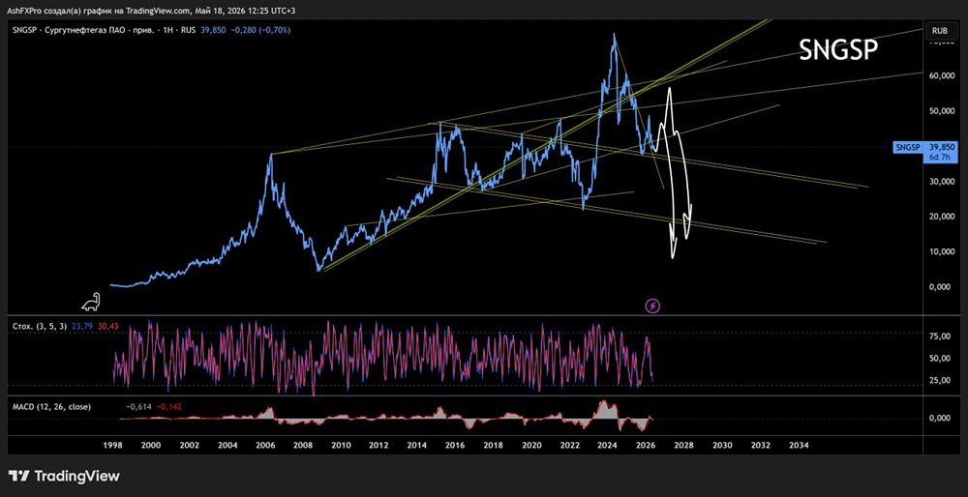
Task: Click the 2034 label on time axis
Action: pos(799,445)
